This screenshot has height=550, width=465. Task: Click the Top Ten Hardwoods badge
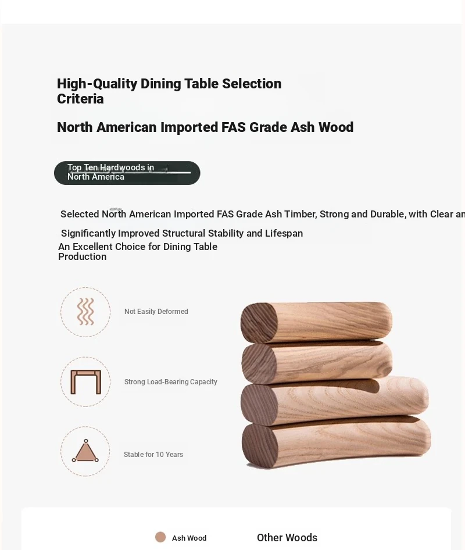(127, 173)
